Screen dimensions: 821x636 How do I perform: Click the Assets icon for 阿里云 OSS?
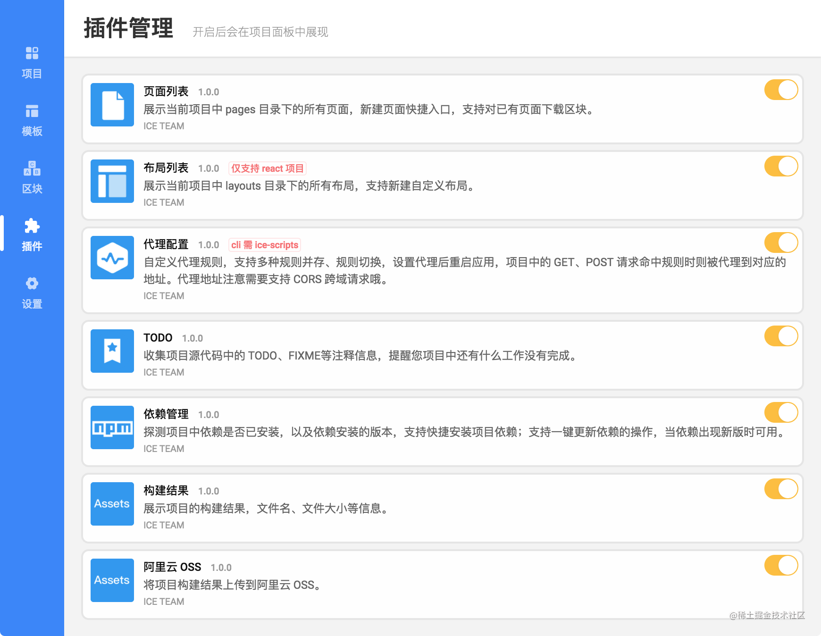click(112, 580)
